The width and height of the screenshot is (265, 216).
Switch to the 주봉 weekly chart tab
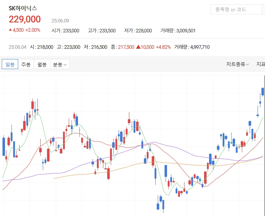[26, 64]
